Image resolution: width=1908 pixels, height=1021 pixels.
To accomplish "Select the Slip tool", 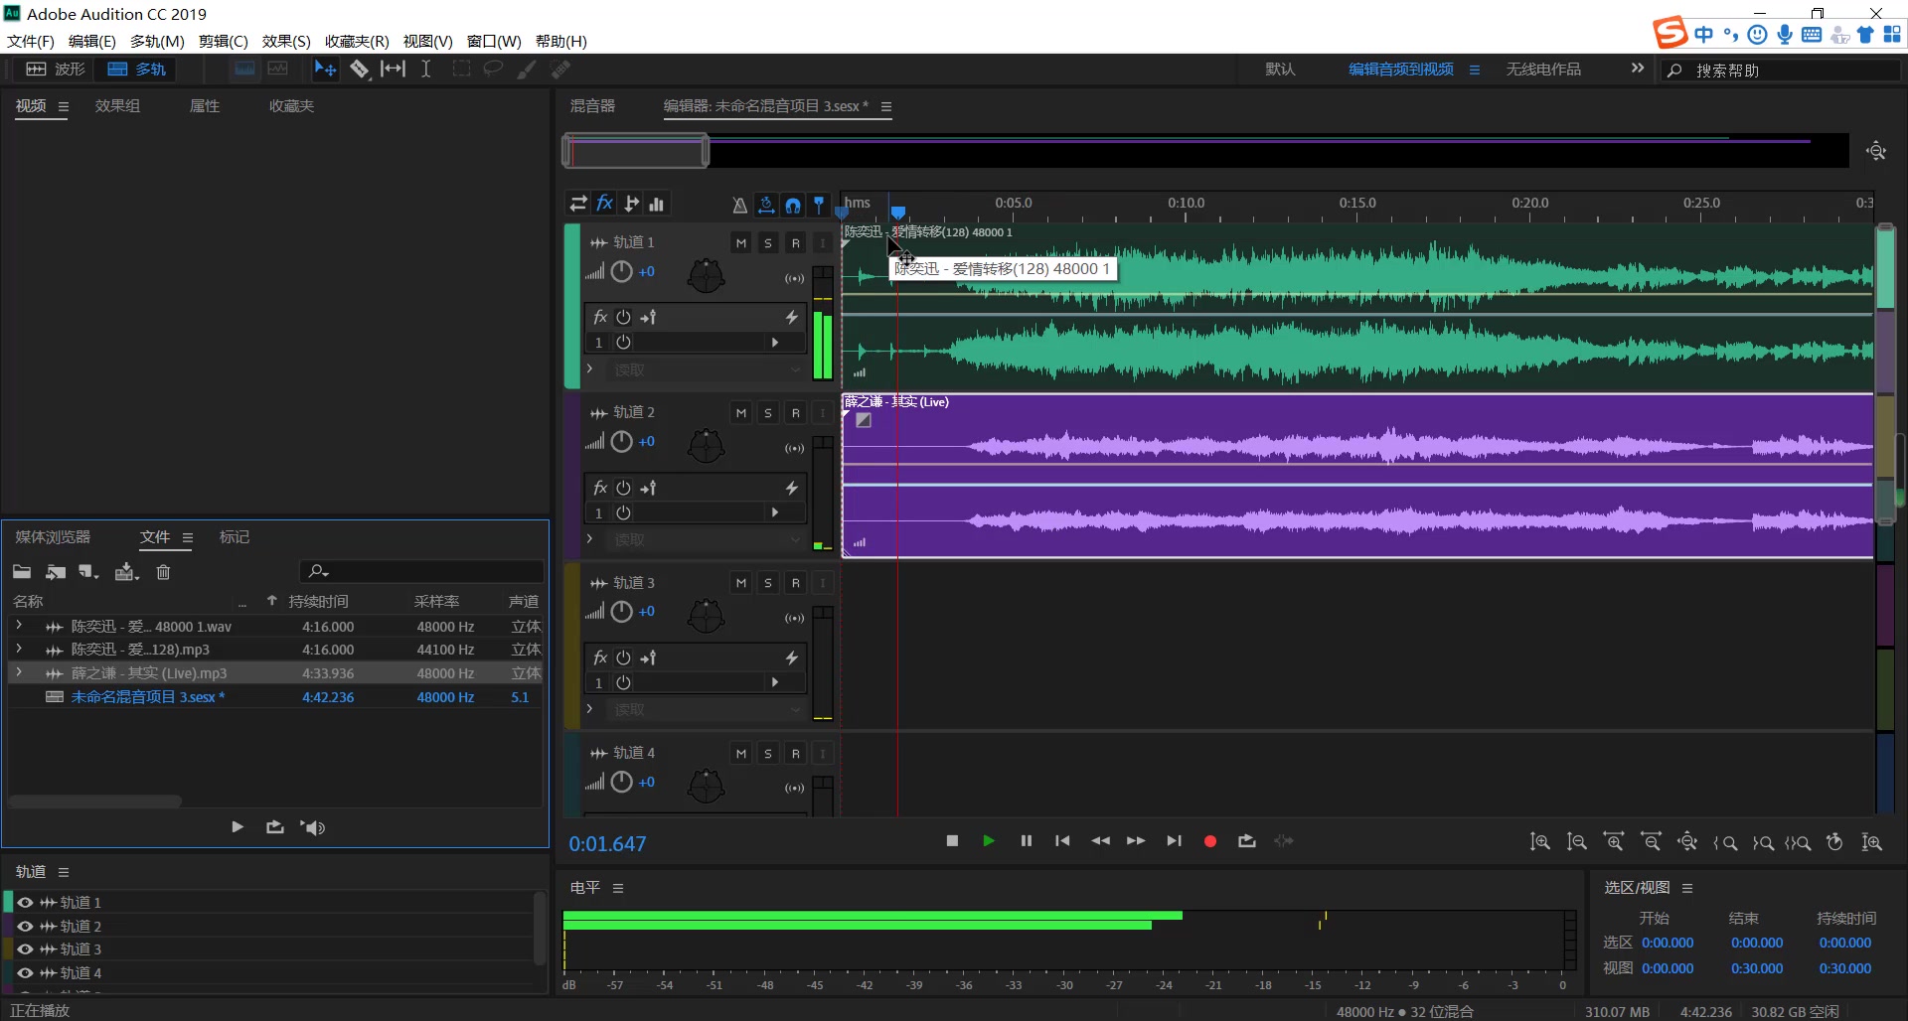I will pyautogui.click(x=394, y=69).
